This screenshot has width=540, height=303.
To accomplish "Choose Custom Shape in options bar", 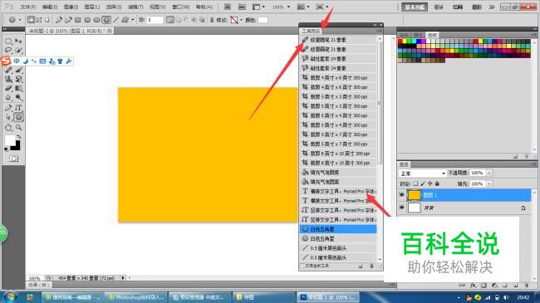I will 125,20.
